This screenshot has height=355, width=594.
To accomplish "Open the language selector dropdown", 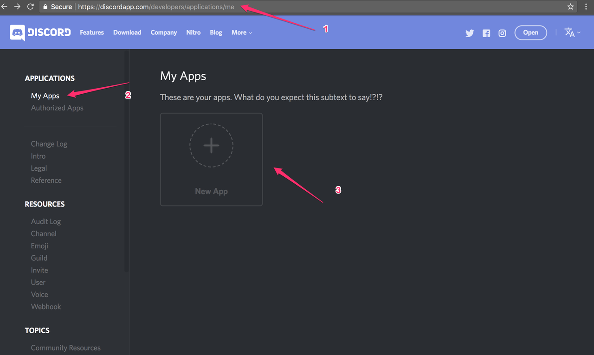I will click(572, 32).
